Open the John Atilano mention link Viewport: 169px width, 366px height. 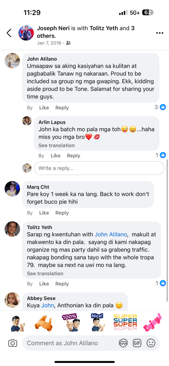[111, 234]
